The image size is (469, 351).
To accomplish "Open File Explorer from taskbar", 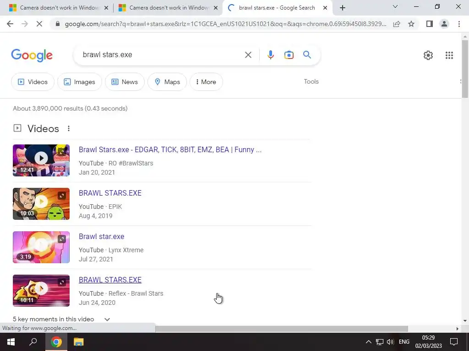I will click(78, 342).
